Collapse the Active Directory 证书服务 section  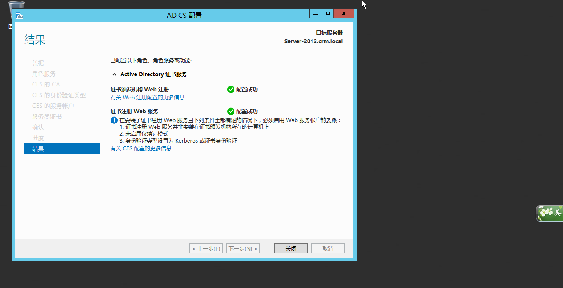click(115, 74)
